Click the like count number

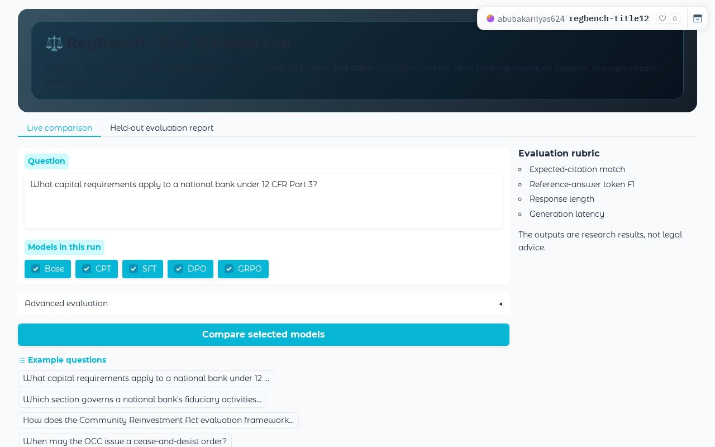pyautogui.click(x=675, y=18)
